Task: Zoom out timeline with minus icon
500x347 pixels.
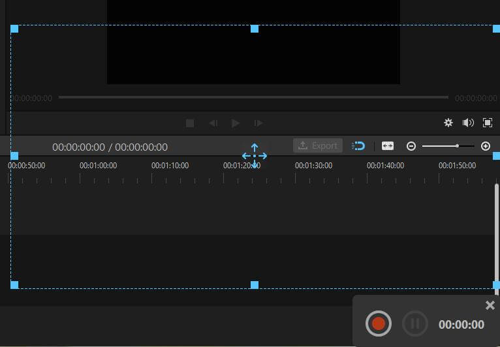Action: pyautogui.click(x=411, y=146)
